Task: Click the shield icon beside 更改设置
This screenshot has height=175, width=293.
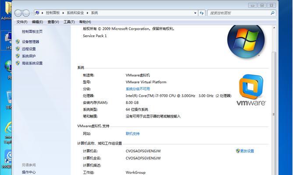Action: [238, 151]
